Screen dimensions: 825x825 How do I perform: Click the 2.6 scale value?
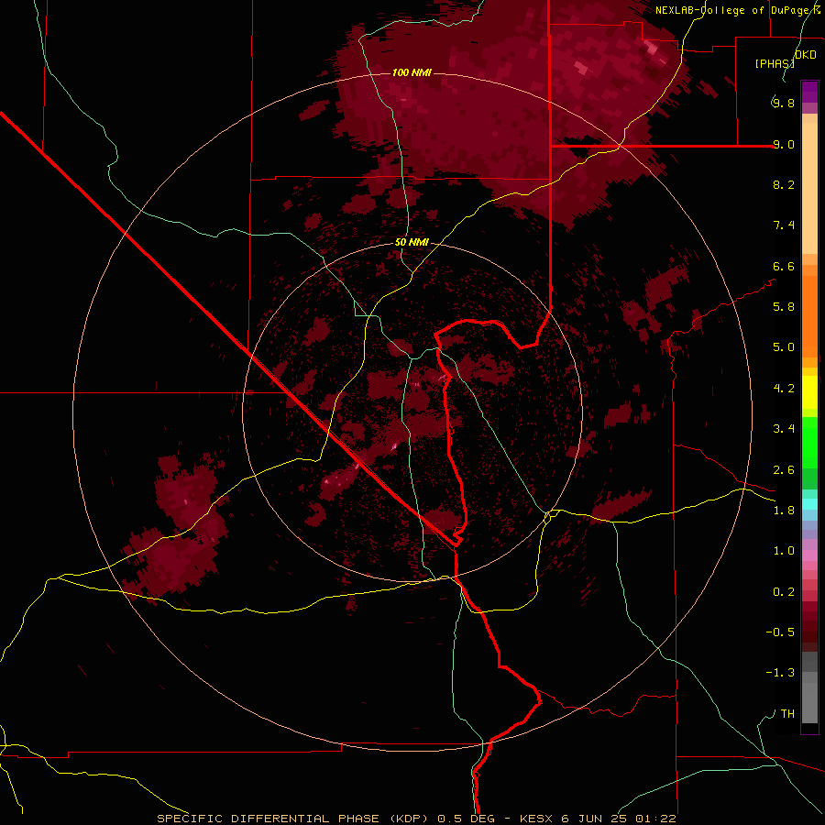tap(784, 470)
